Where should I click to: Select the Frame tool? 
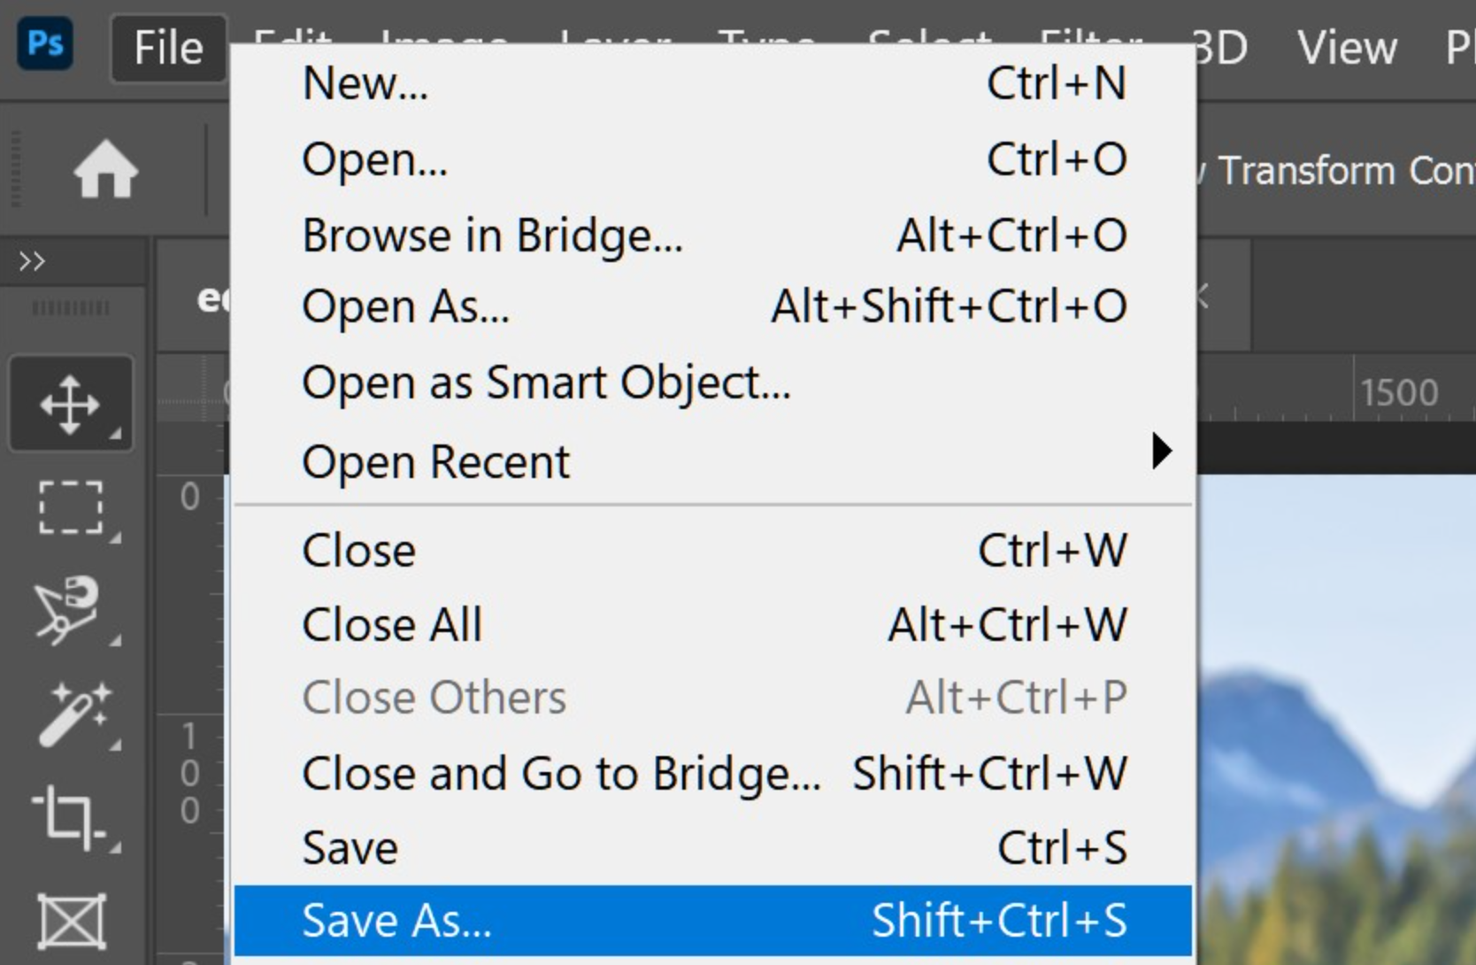pyautogui.click(x=71, y=921)
